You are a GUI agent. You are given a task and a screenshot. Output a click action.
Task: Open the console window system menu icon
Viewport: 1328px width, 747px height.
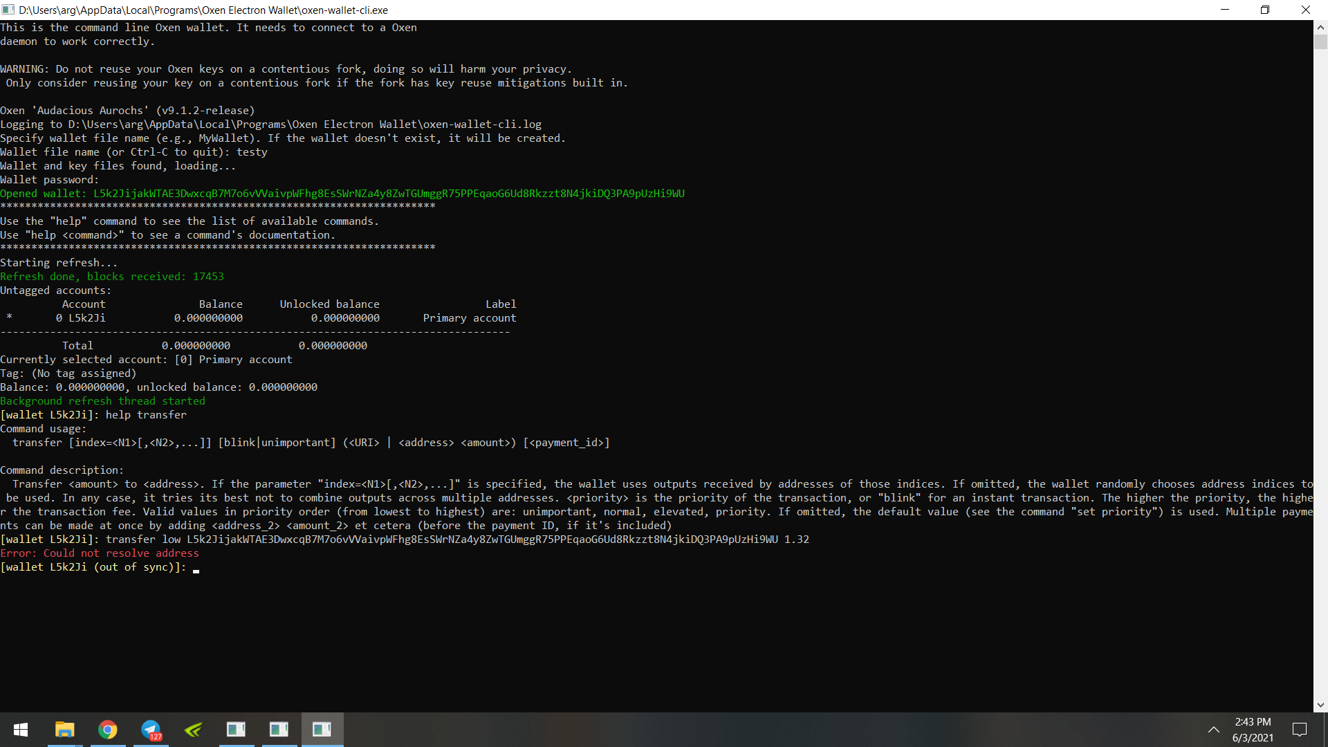click(8, 10)
